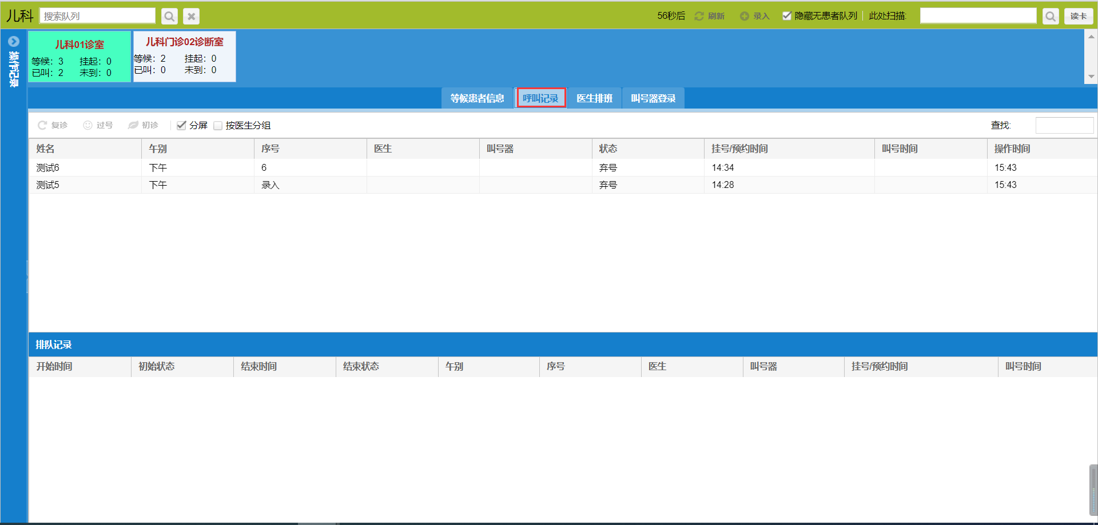The width and height of the screenshot is (1098, 525).
Task: Select the 儿科门诊02诊断室 queue card
Action: [x=184, y=57]
